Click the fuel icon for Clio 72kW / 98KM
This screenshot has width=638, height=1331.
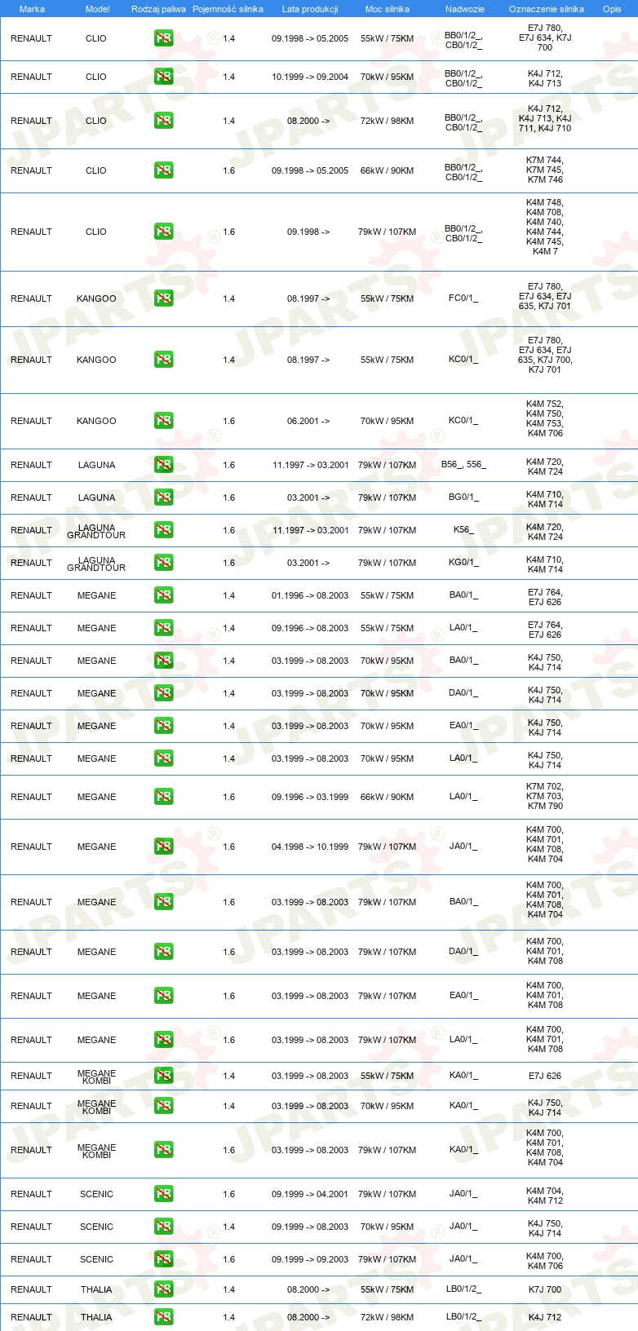coord(164,121)
